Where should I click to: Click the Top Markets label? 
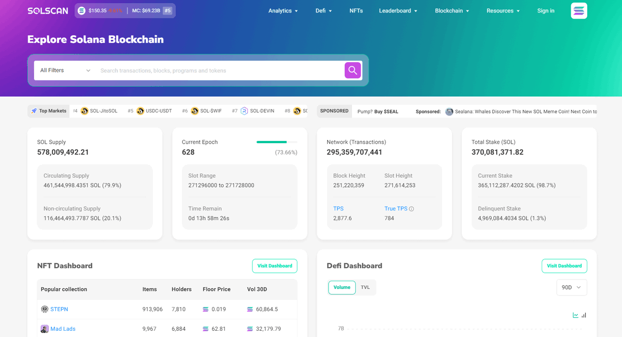53,111
